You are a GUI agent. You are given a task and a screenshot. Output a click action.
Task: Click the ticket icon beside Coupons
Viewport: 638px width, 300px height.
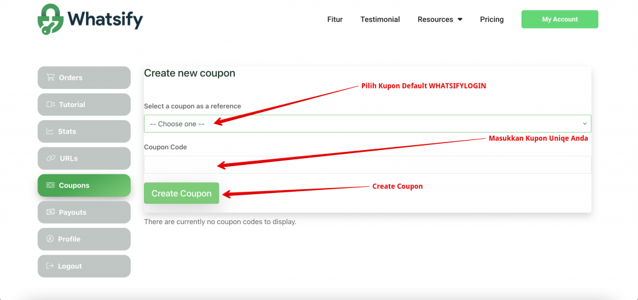tap(50, 185)
